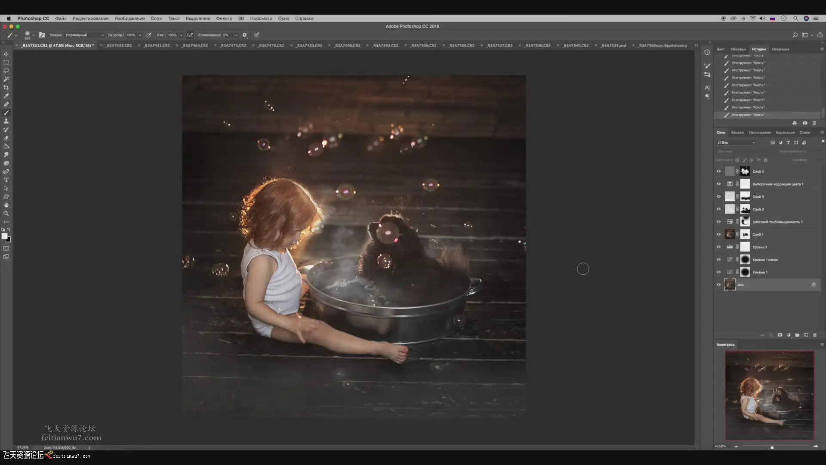Hide layer Слой 2
Image resolution: width=826 pixels, height=465 pixels.
tap(718, 209)
